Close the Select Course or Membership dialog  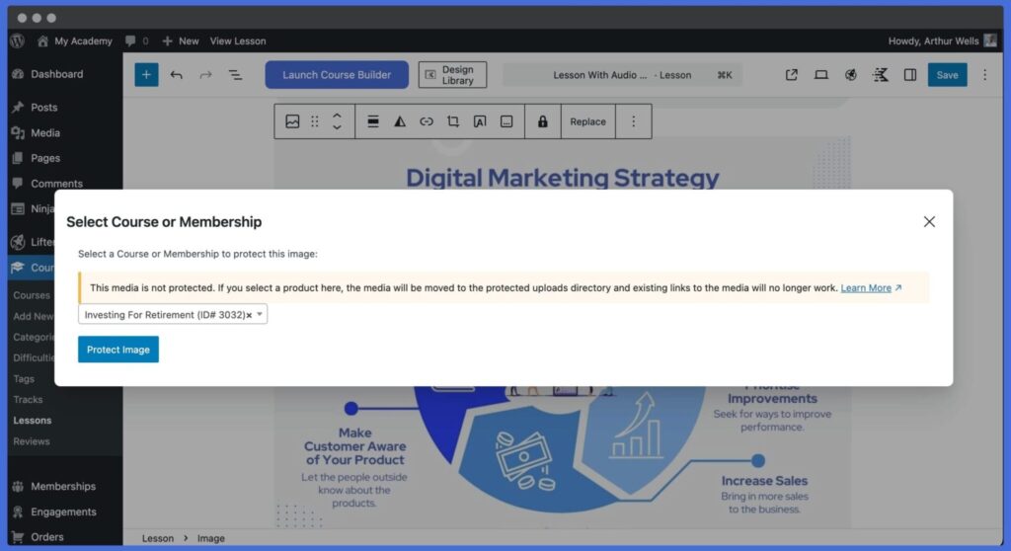(x=929, y=222)
